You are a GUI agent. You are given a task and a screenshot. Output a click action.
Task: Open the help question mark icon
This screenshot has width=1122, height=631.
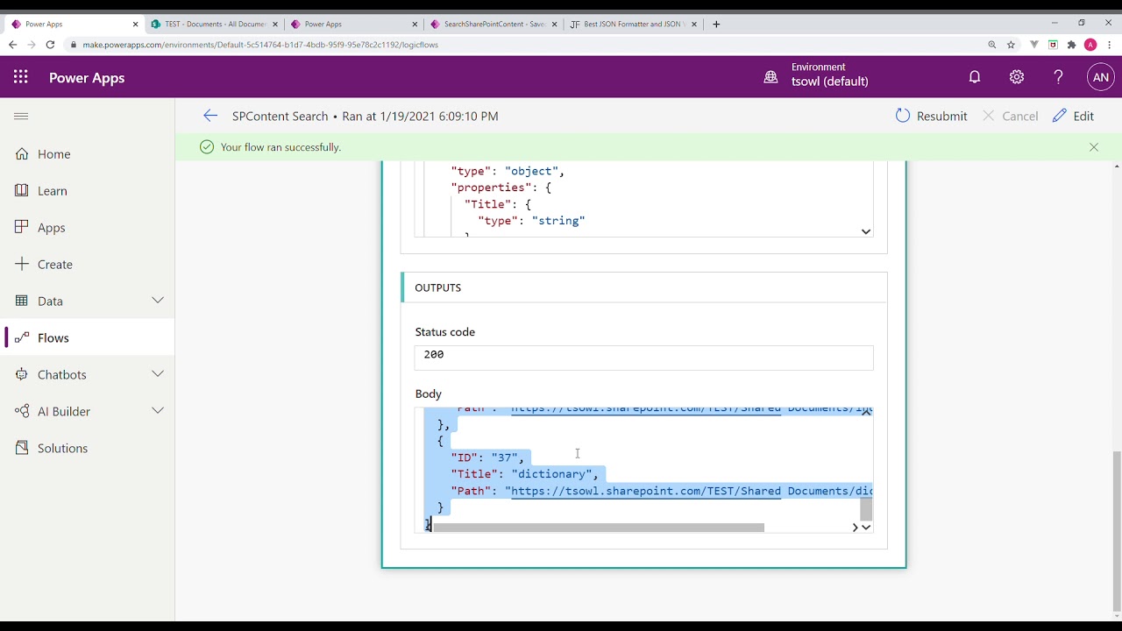point(1059,77)
